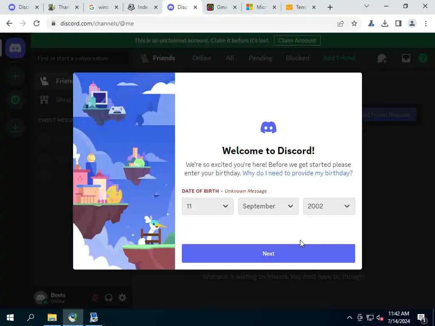
Task: Toggle the microphone mute icon
Action: pyautogui.click(x=95, y=298)
